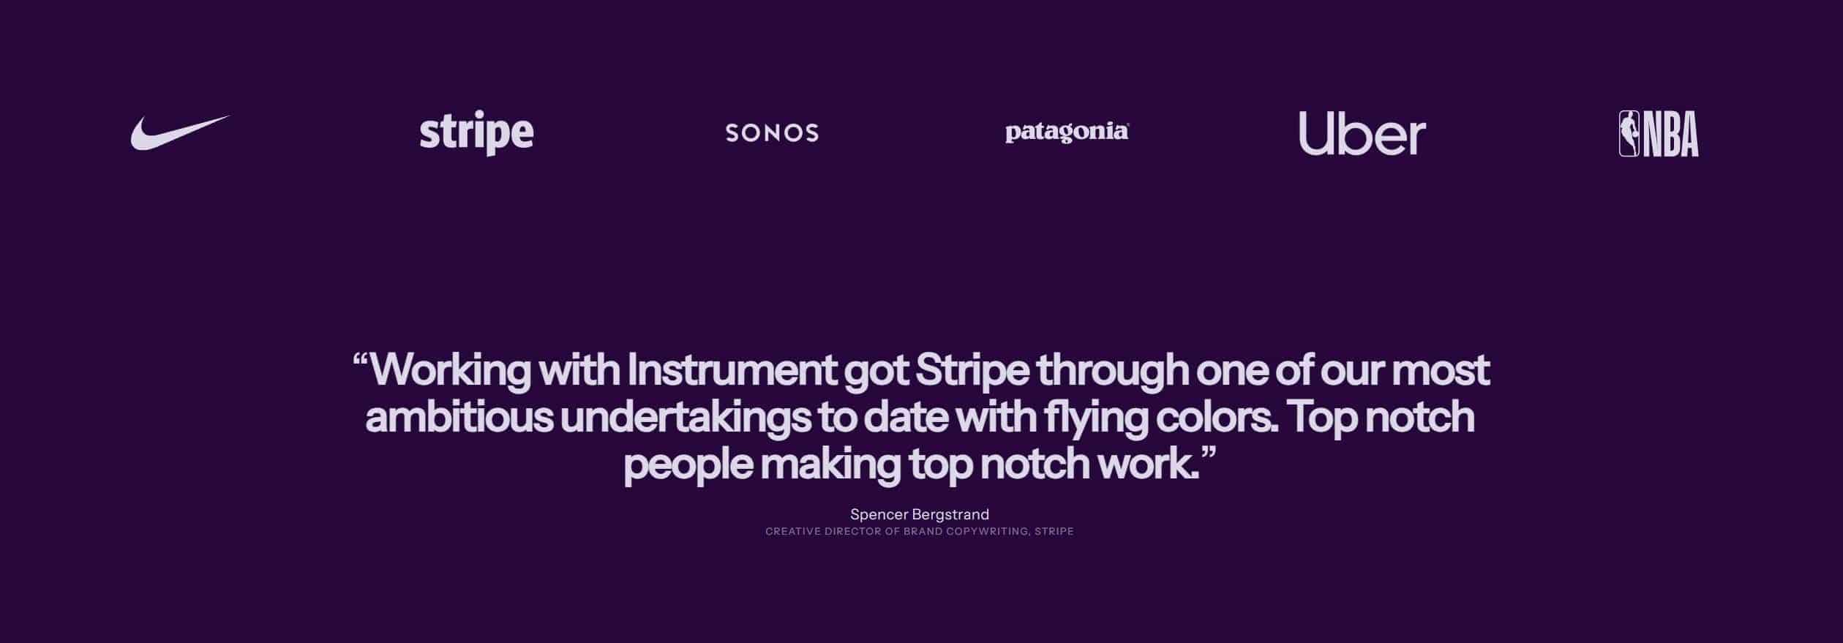Click the opening quotation mark of the testimonial

pyautogui.click(x=359, y=360)
